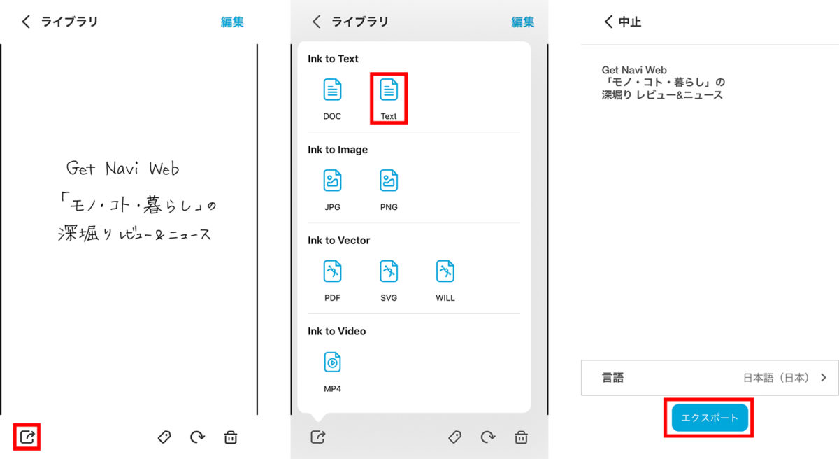
Task: Open 言語 language selector row
Action: click(710, 378)
